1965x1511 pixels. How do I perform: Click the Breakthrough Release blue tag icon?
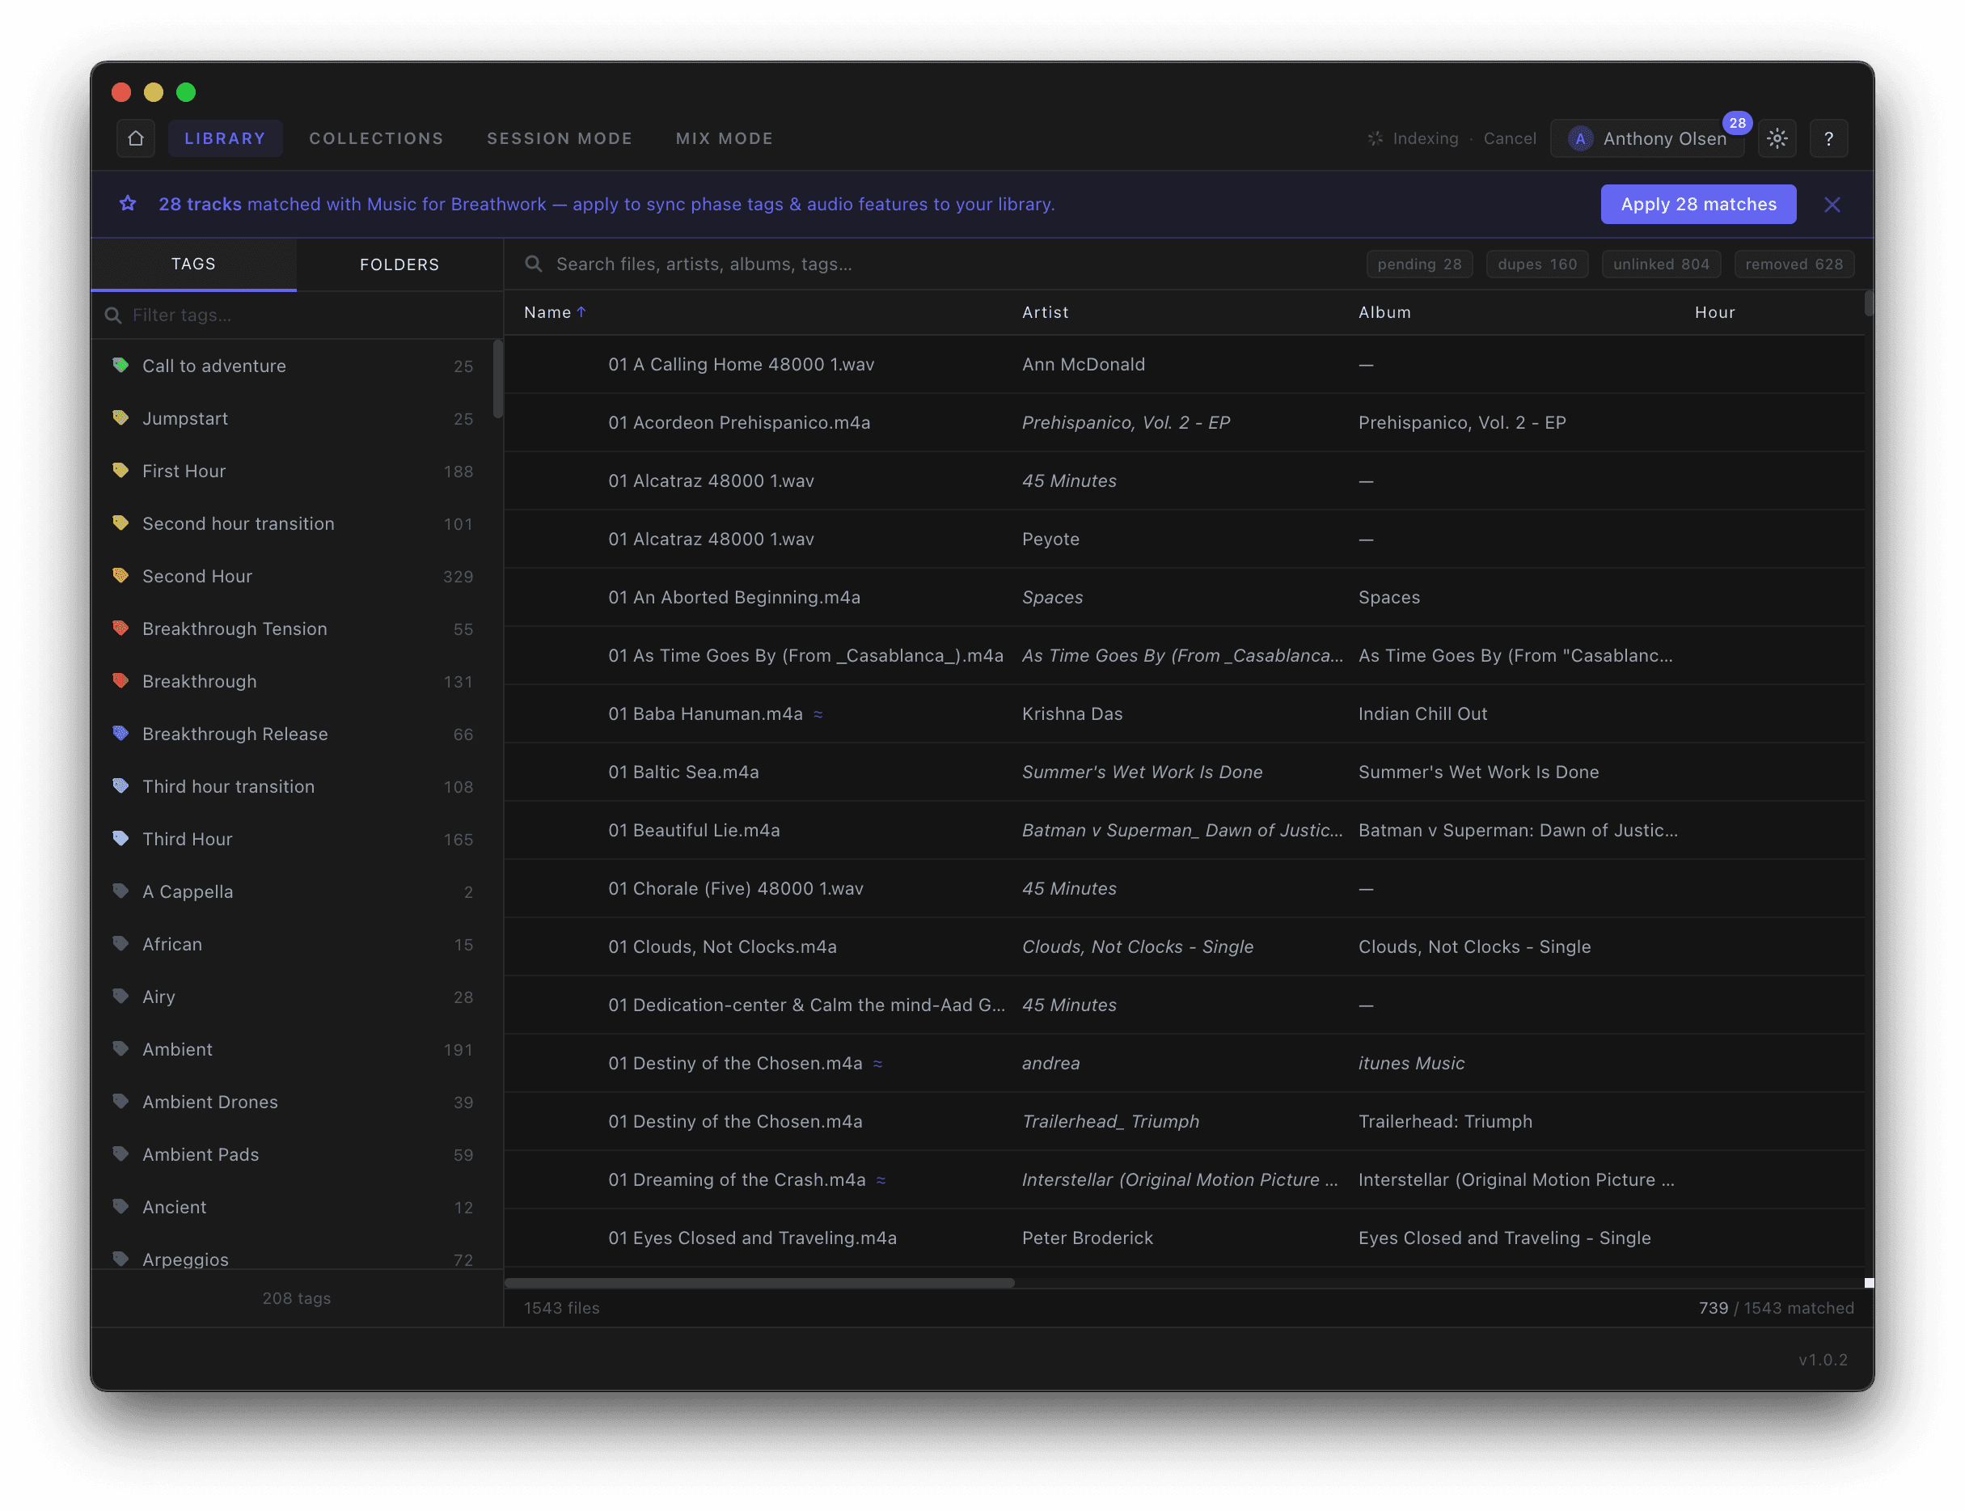click(120, 733)
